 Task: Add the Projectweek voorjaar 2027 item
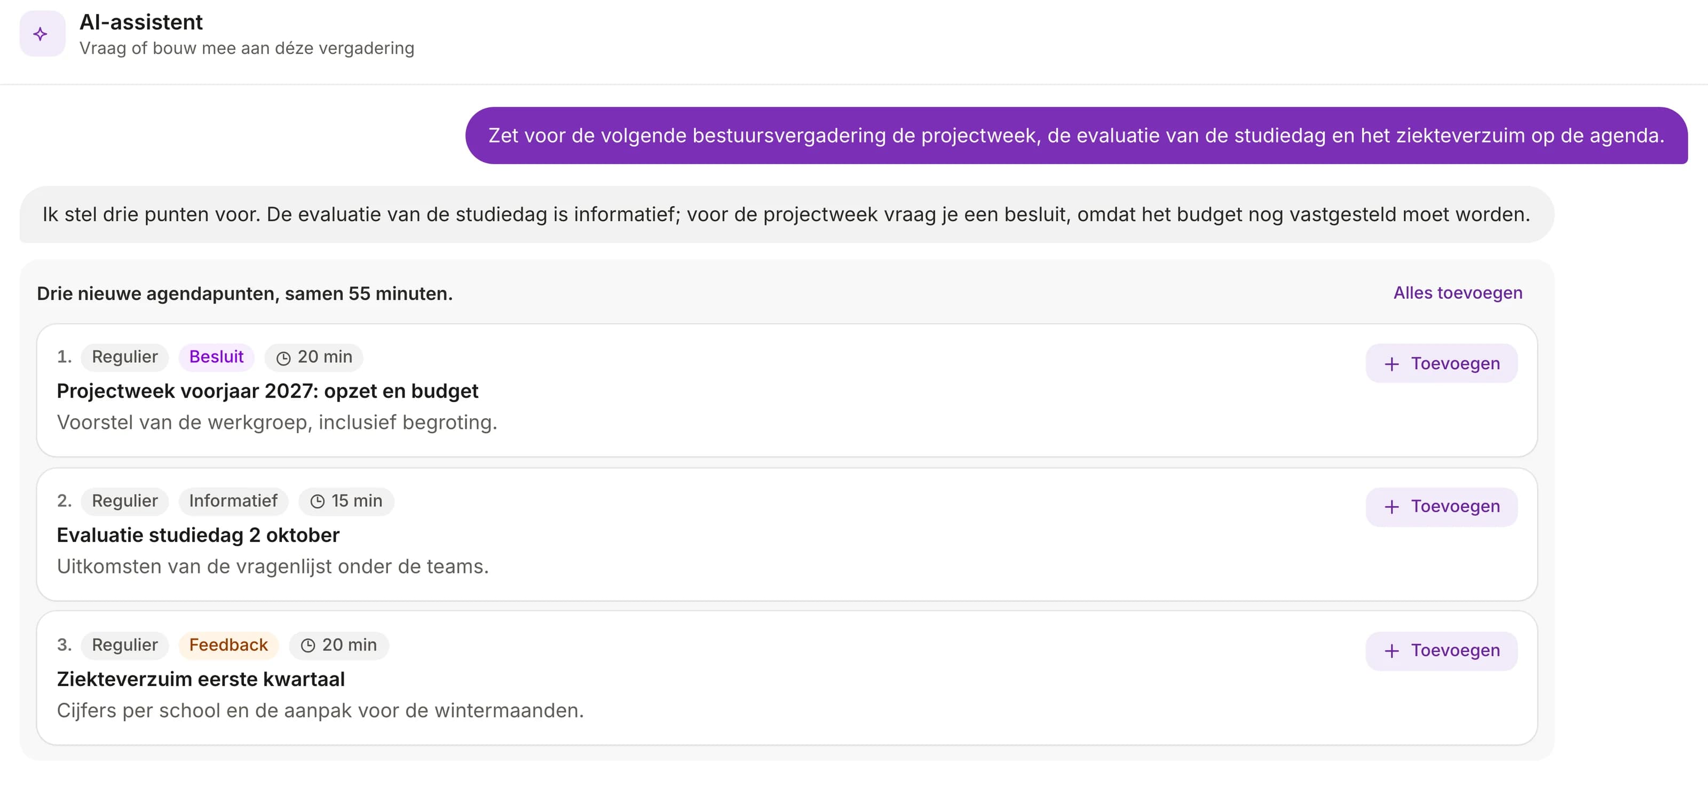1442,363
